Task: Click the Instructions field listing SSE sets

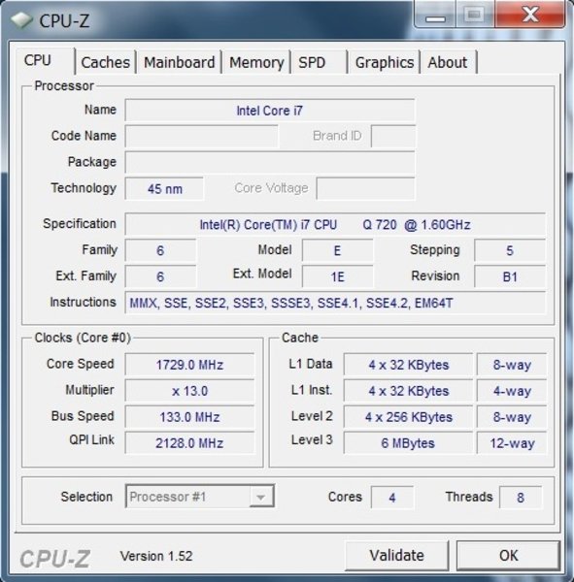Action: tap(335, 303)
